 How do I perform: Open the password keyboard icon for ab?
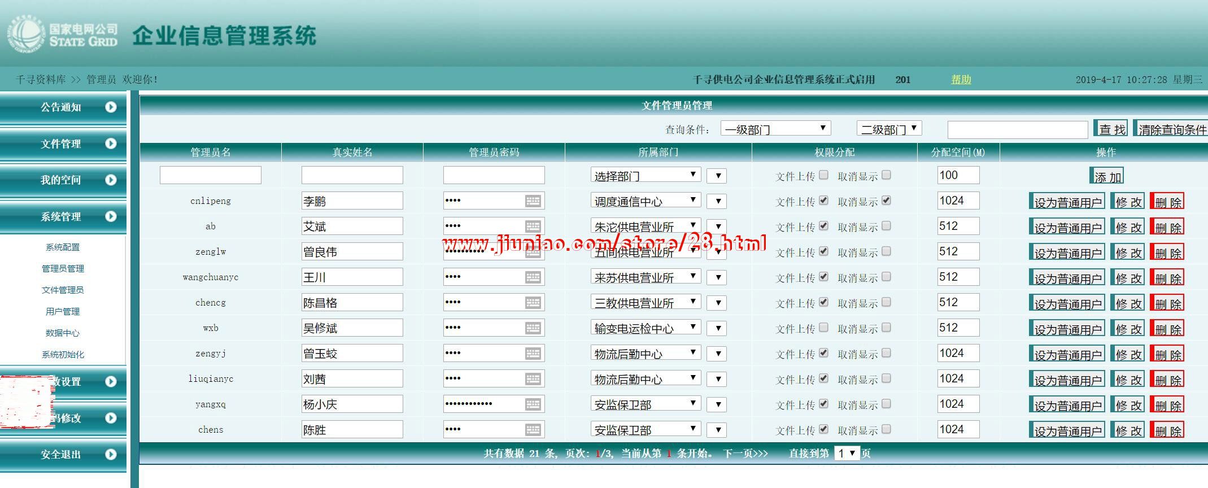(533, 226)
